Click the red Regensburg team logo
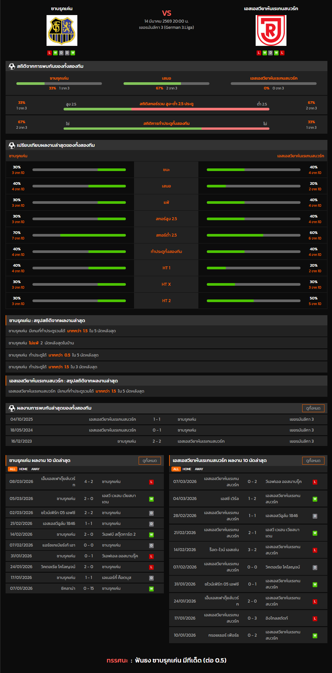332x673 pixels. click(271, 30)
